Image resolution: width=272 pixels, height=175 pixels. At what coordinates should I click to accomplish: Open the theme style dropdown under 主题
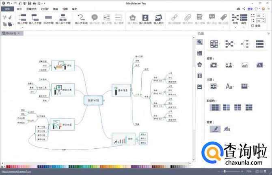click(214, 86)
